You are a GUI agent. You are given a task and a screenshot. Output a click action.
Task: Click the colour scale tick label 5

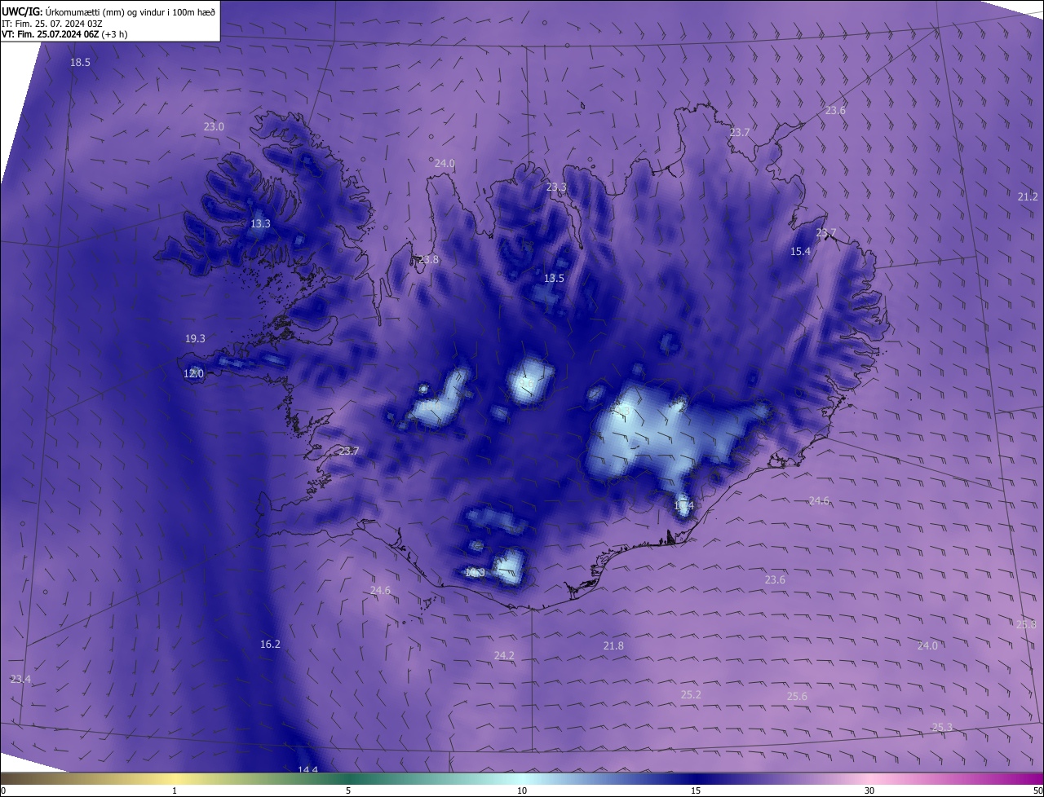[348, 790]
